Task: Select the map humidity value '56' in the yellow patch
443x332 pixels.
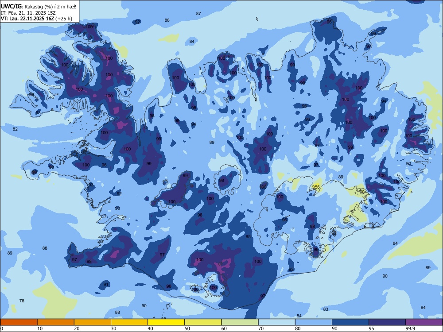Action: pyautogui.click(x=317, y=187)
